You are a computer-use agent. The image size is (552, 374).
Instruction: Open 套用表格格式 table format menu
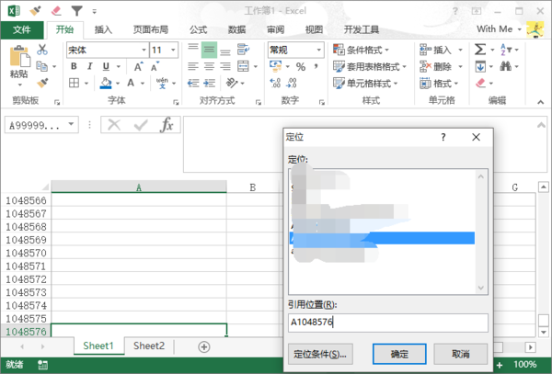(x=370, y=66)
